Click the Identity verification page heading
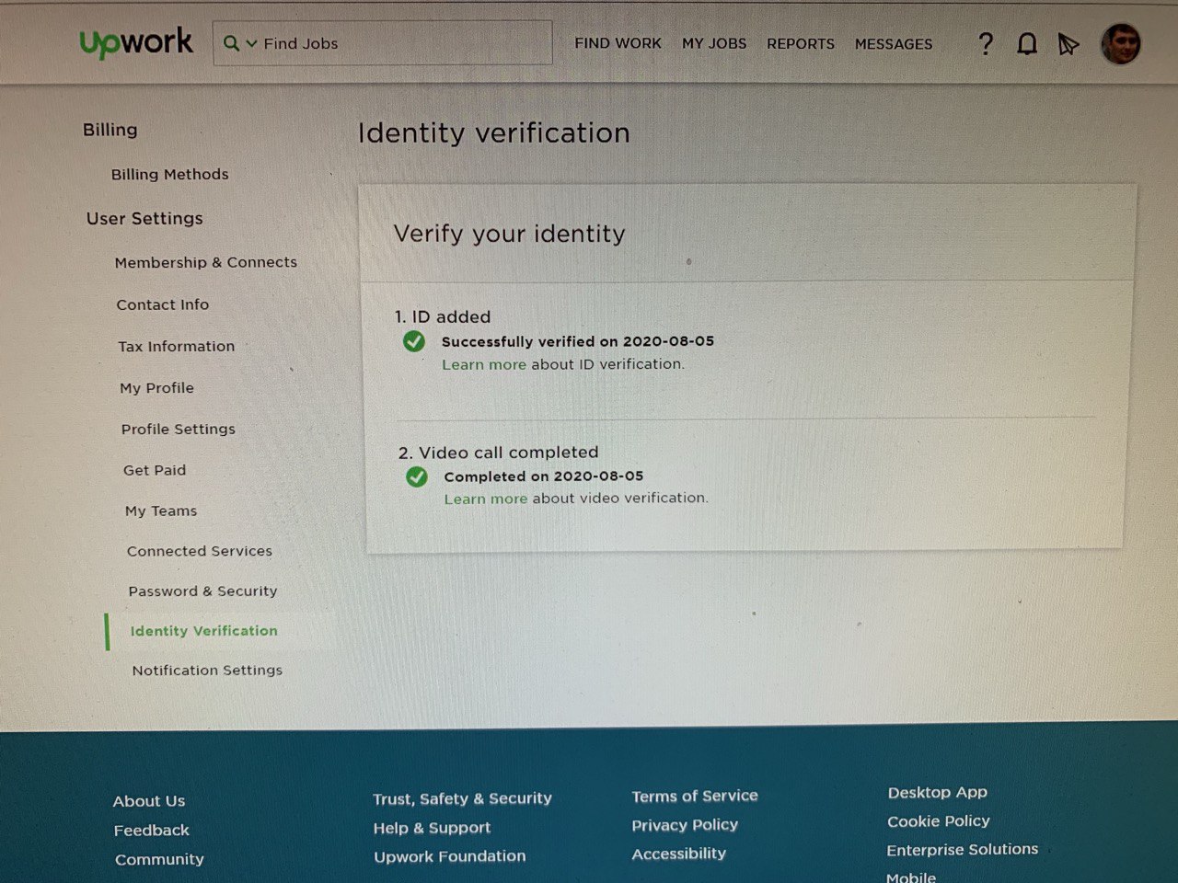 [494, 133]
